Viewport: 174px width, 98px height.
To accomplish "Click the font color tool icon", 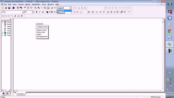I will coord(47,12).
